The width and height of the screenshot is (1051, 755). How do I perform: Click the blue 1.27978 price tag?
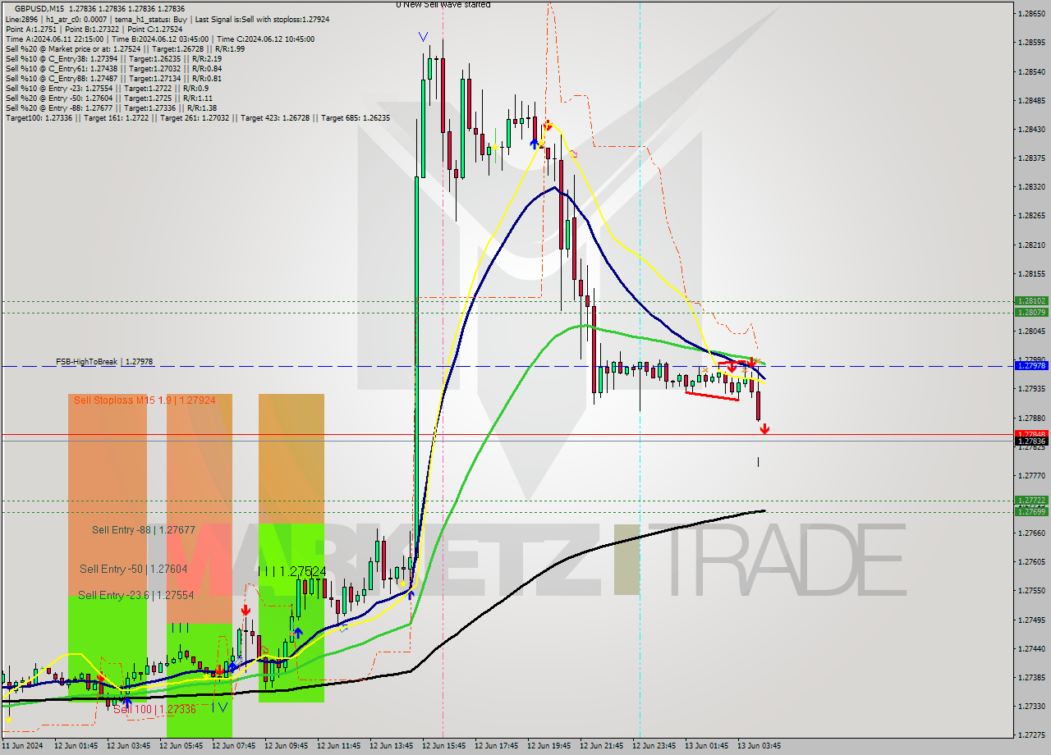pos(1031,366)
